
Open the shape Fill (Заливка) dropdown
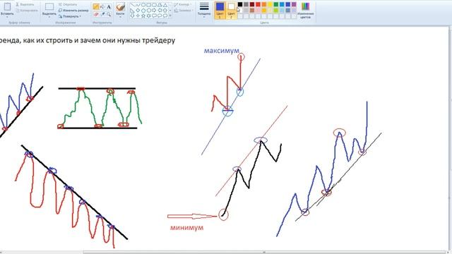pyautogui.click(x=183, y=11)
